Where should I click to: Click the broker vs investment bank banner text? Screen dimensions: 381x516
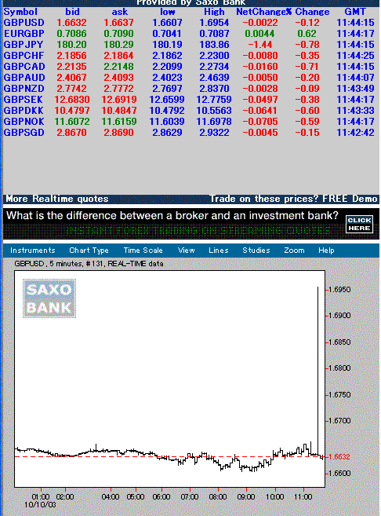pos(172,215)
